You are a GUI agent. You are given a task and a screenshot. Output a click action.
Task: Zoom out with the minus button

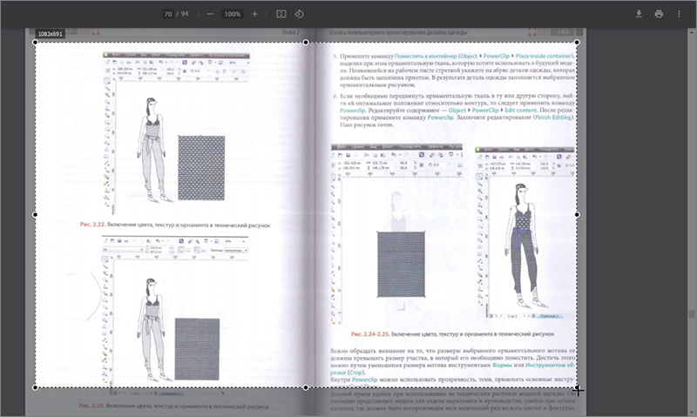click(x=210, y=14)
